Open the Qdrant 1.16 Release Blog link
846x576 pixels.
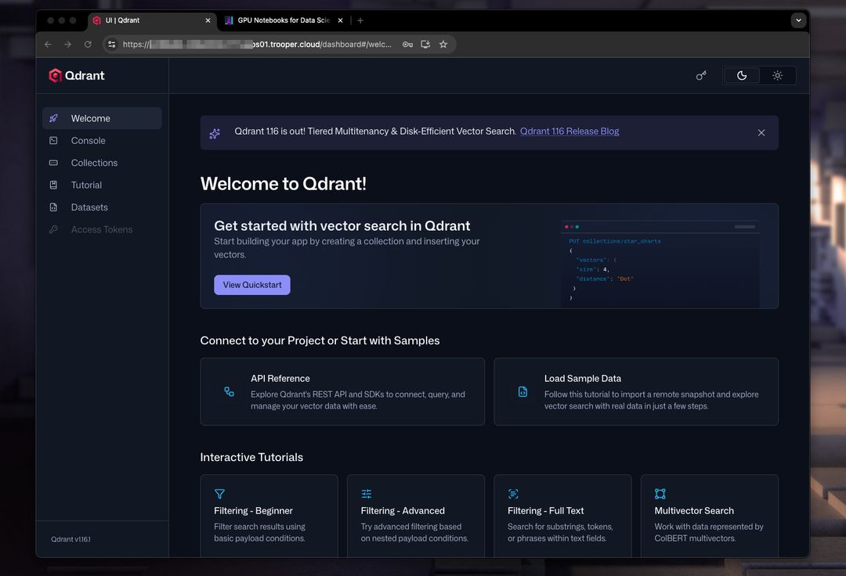[569, 131]
